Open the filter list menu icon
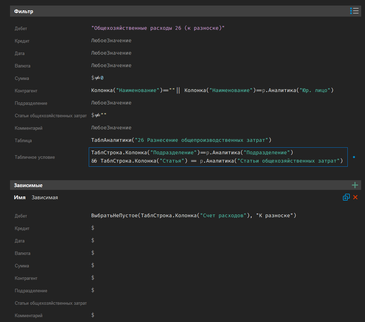This screenshot has width=365, height=322. coord(355,11)
